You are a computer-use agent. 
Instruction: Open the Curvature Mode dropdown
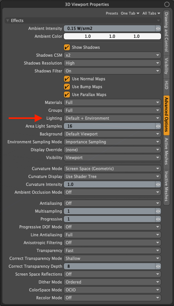(112, 169)
